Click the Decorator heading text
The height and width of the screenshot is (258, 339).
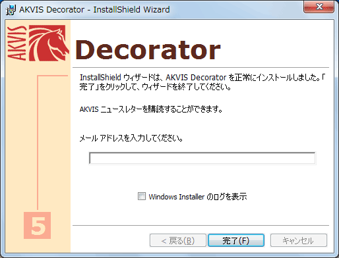pos(148,50)
